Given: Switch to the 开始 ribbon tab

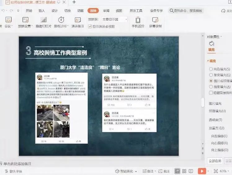Looking at the screenshot, I should [x=29, y=11].
